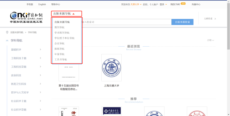Open the 第十五届全国信号 conference cover thumbnail
The width and height of the screenshot is (230, 116).
[x=69, y=72]
